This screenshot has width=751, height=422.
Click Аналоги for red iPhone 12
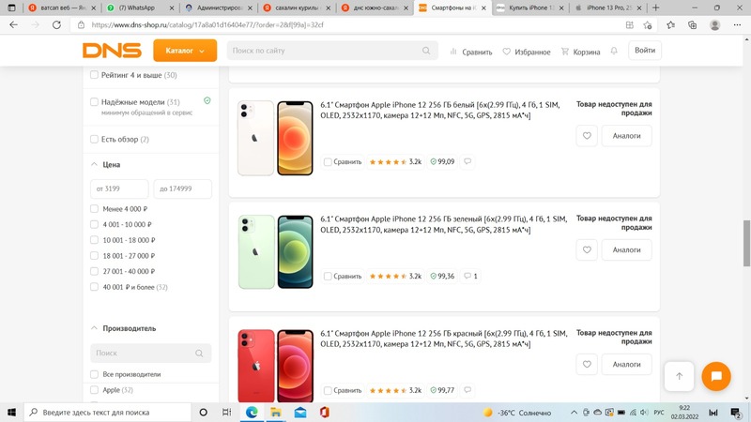(626, 365)
